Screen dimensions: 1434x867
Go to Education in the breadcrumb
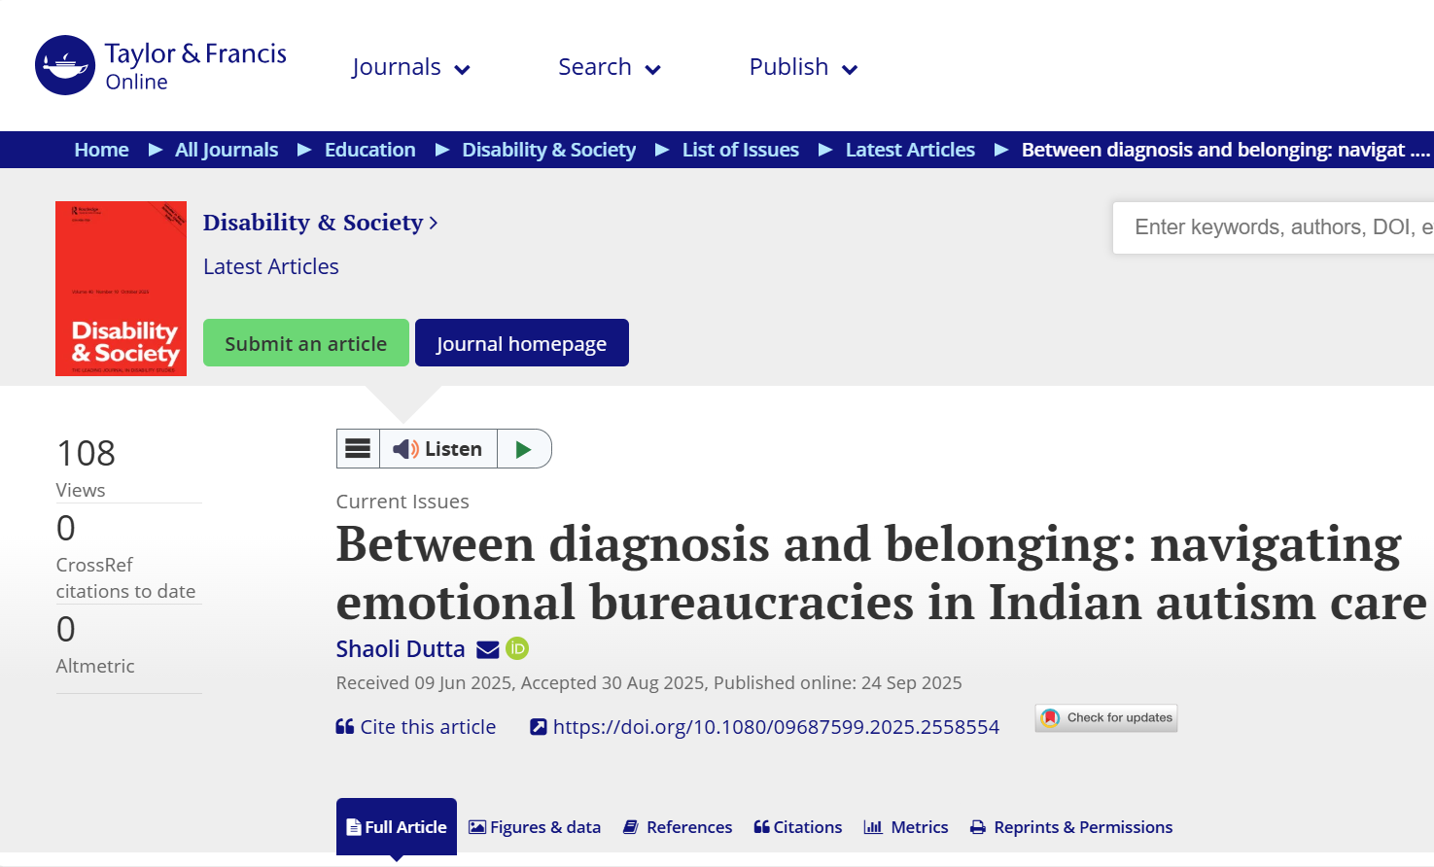coord(370,150)
